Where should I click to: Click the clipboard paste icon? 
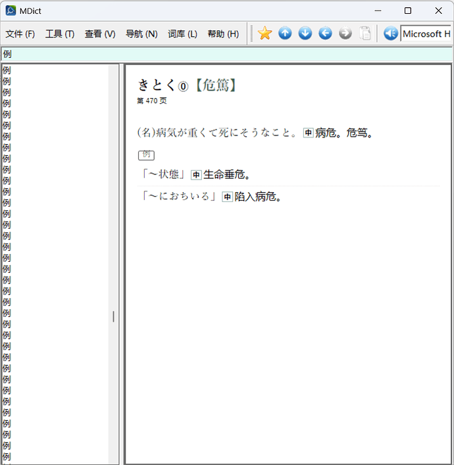click(365, 33)
